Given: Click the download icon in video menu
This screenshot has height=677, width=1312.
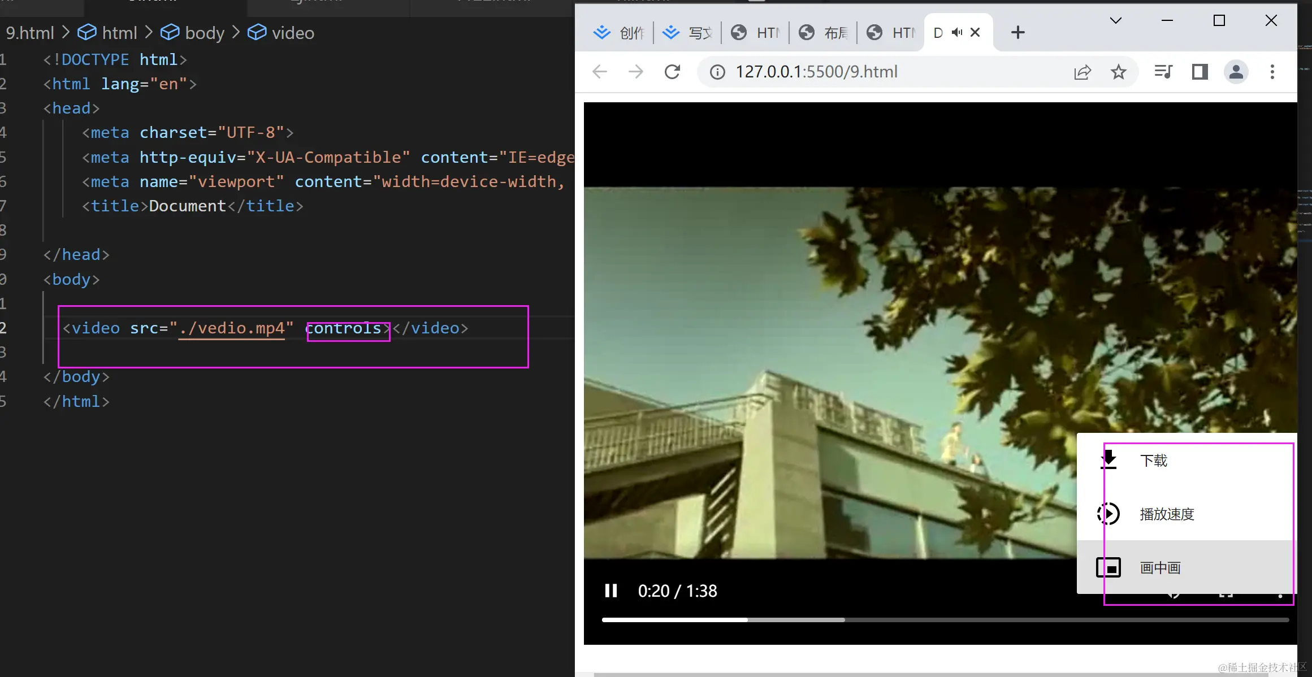Looking at the screenshot, I should [x=1109, y=460].
